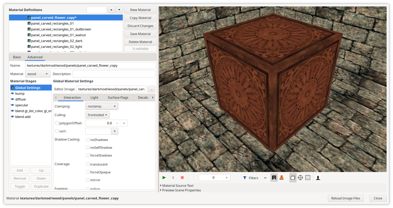Enable the noShadows checkbox
Image resolution: width=393 pixels, height=208 pixels.
pyautogui.click(x=88, y=140)
